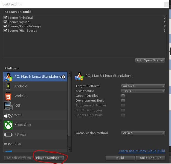Screen dimensions: 171x164
Task: Open the Compression Method dropdown
Action: click(x=143, y=133)
